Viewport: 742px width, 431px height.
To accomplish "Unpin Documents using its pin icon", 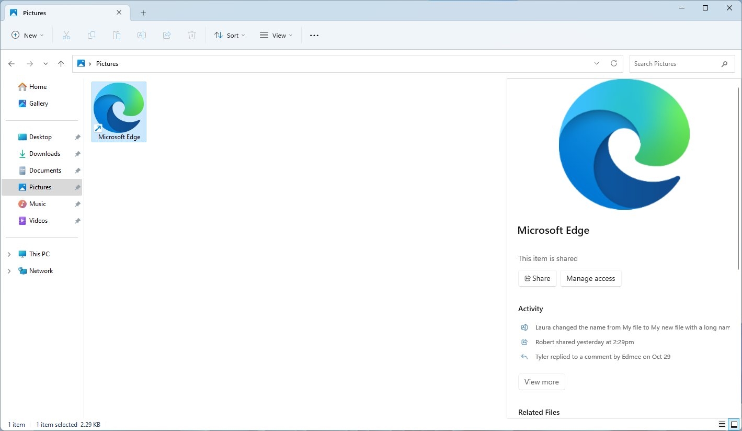I will pos(77,171).
